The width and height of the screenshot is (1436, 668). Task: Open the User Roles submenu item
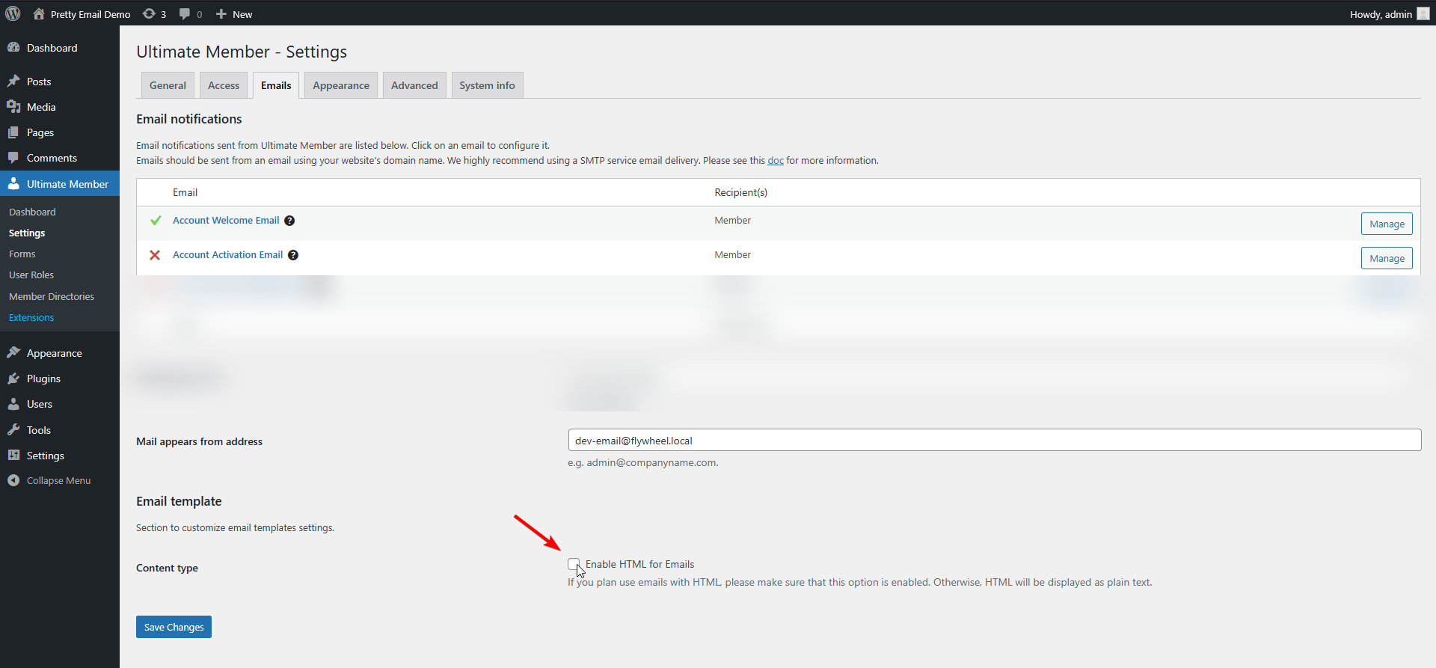31,275
